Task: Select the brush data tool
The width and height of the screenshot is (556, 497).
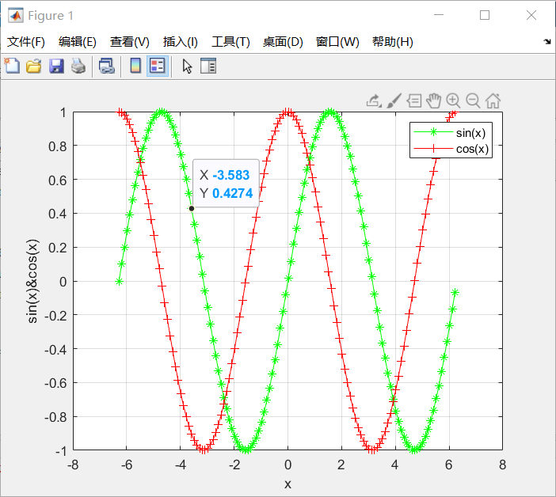Action: tap(394, 101)
